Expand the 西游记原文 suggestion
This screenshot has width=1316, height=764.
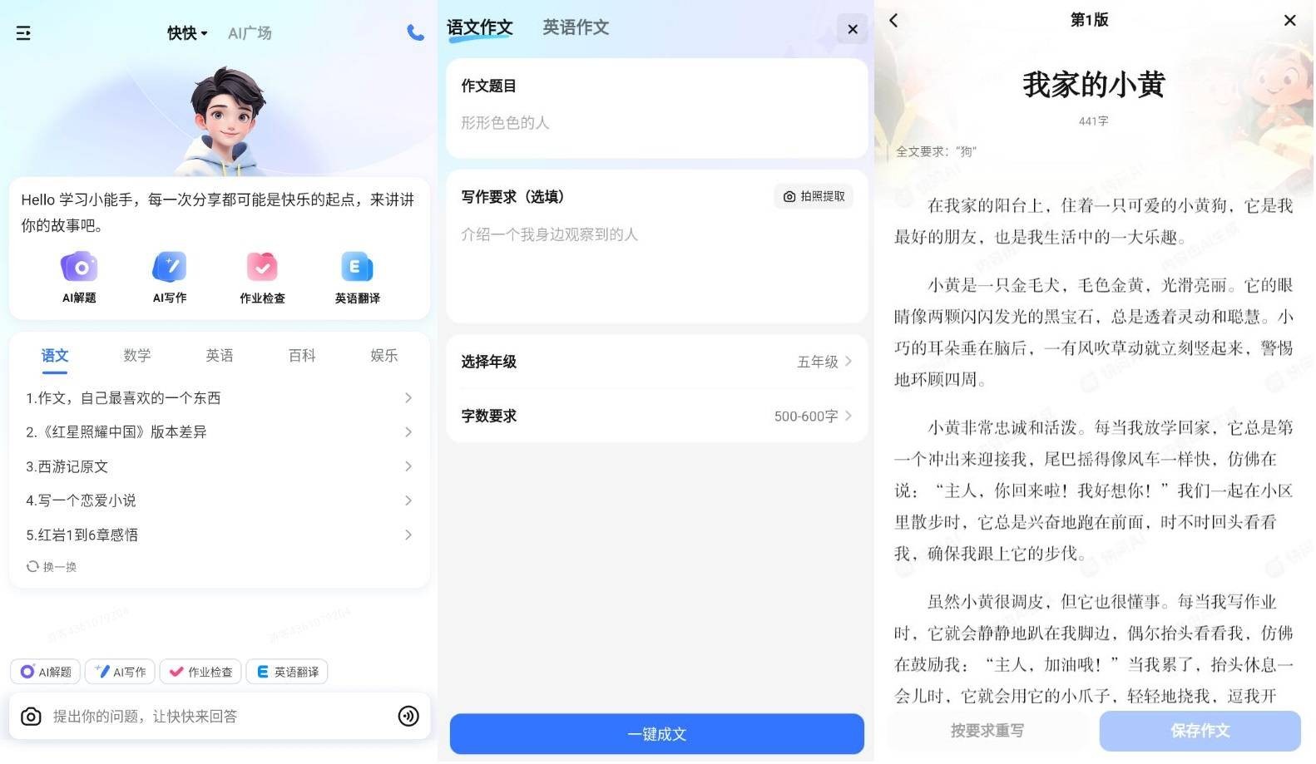[x=219, y=467]
